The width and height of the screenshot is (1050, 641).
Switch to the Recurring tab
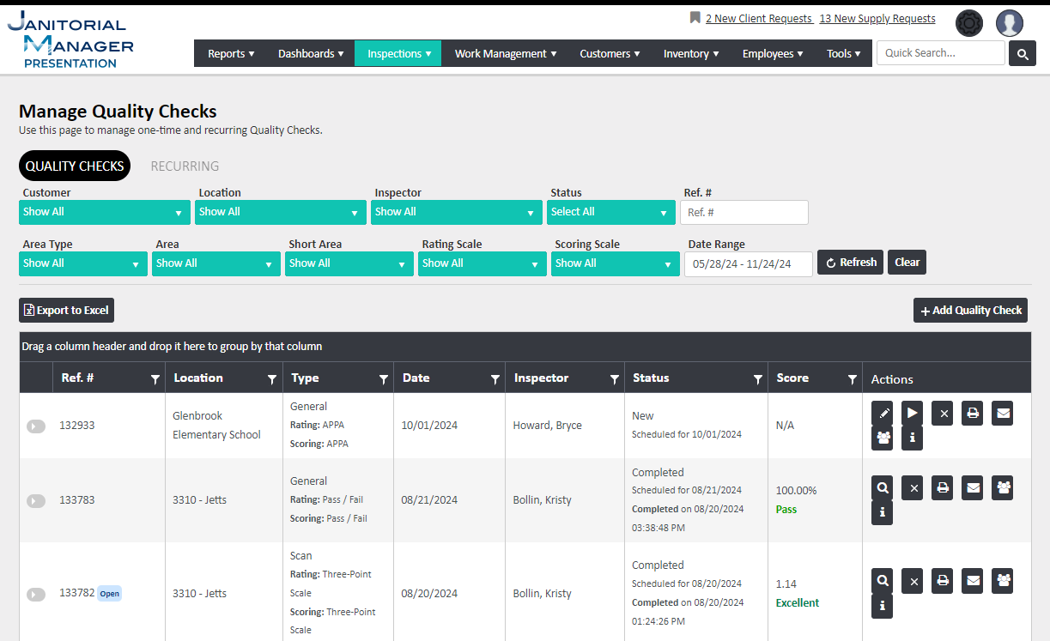[185, 166]
